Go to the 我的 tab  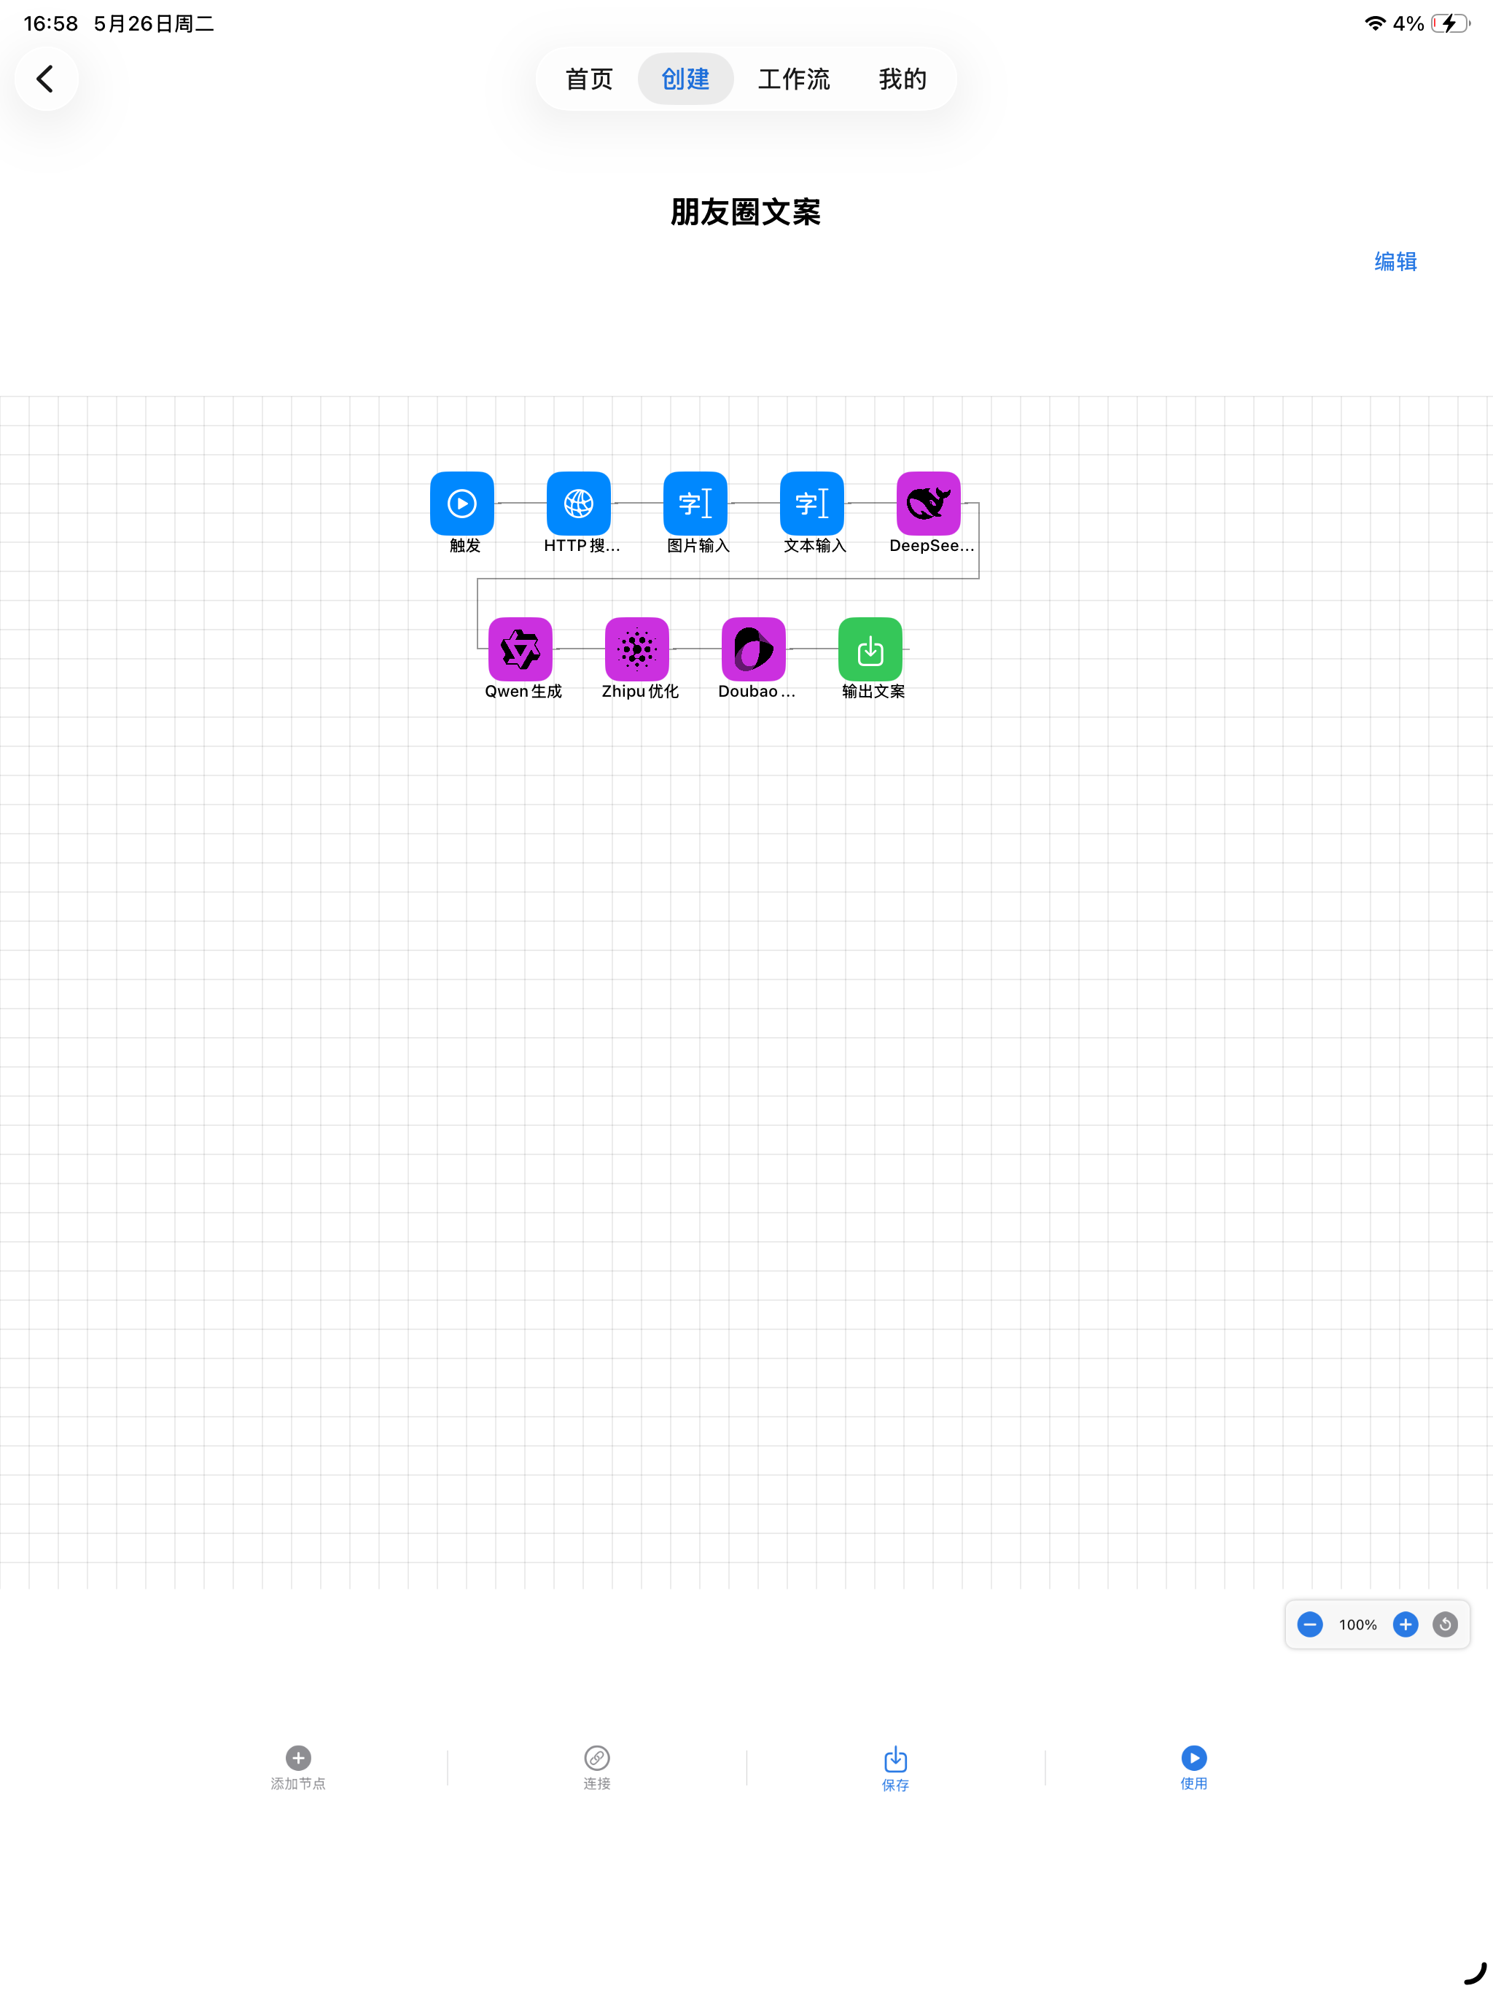(x=903, y=79)
